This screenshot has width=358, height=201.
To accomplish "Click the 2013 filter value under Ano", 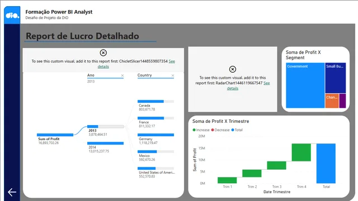I will (x=91, y=82).
